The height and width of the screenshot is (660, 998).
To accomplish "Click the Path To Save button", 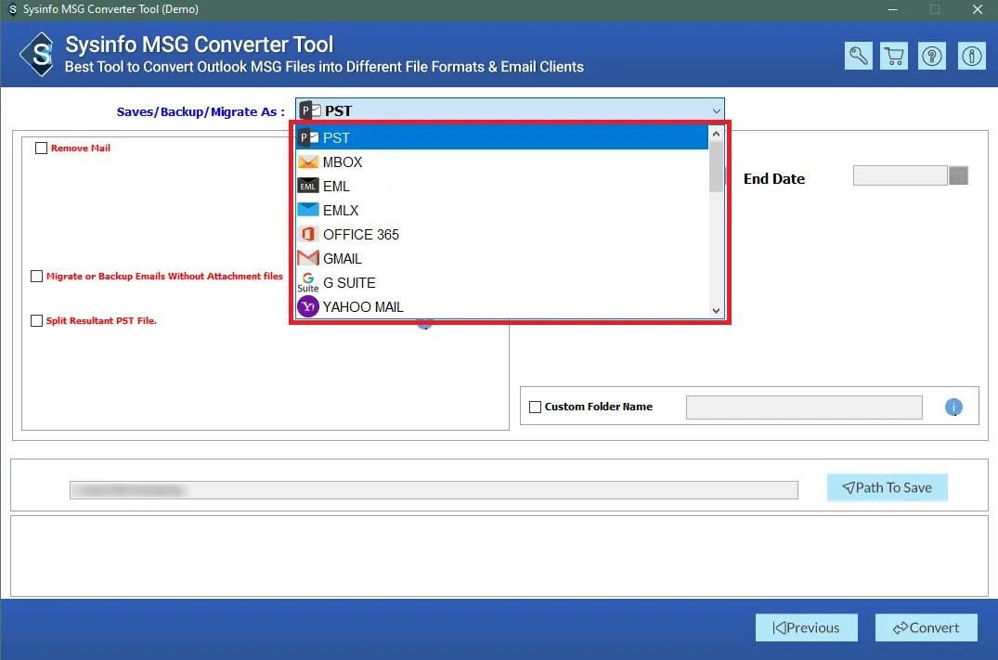I will [887, 487].
